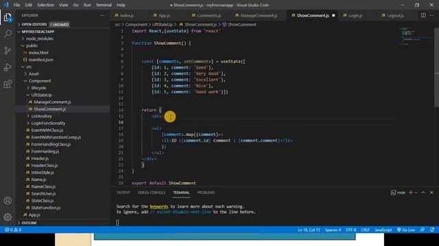
Task: Open Run and Debug view
Action: [x=8, y=67]
